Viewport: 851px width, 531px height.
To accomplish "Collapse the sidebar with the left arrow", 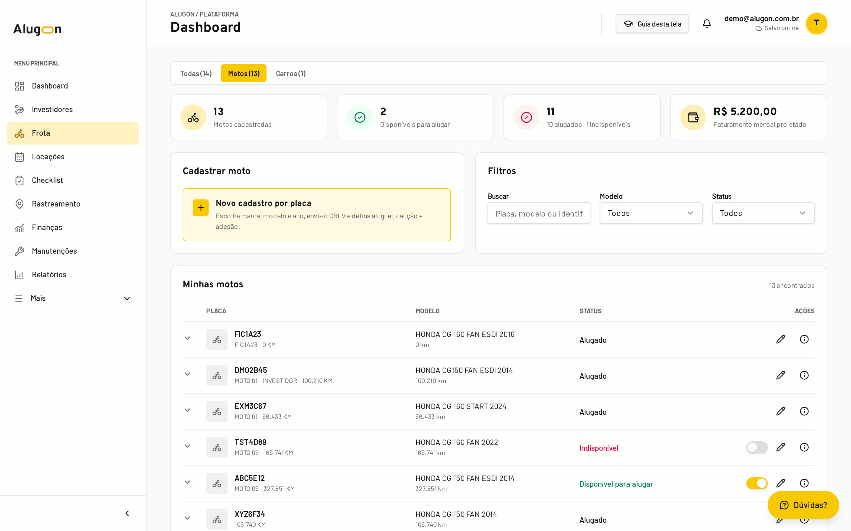I will click(127, 513).
